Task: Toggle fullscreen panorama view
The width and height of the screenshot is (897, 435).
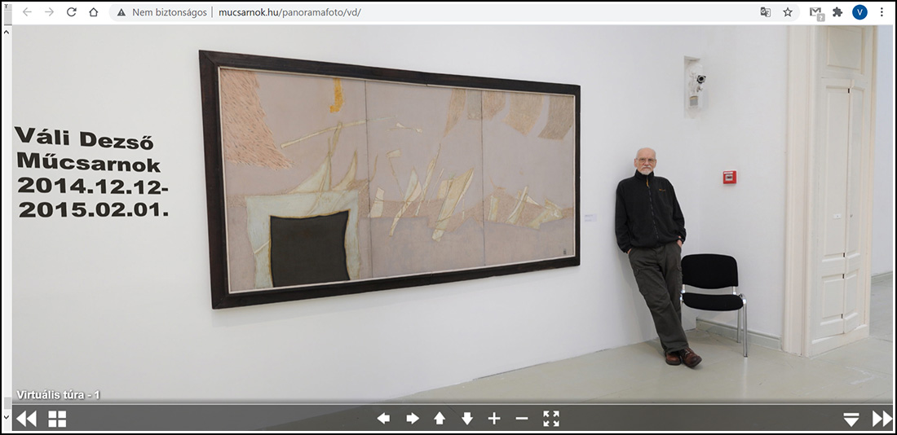Action: coord(551,419)
